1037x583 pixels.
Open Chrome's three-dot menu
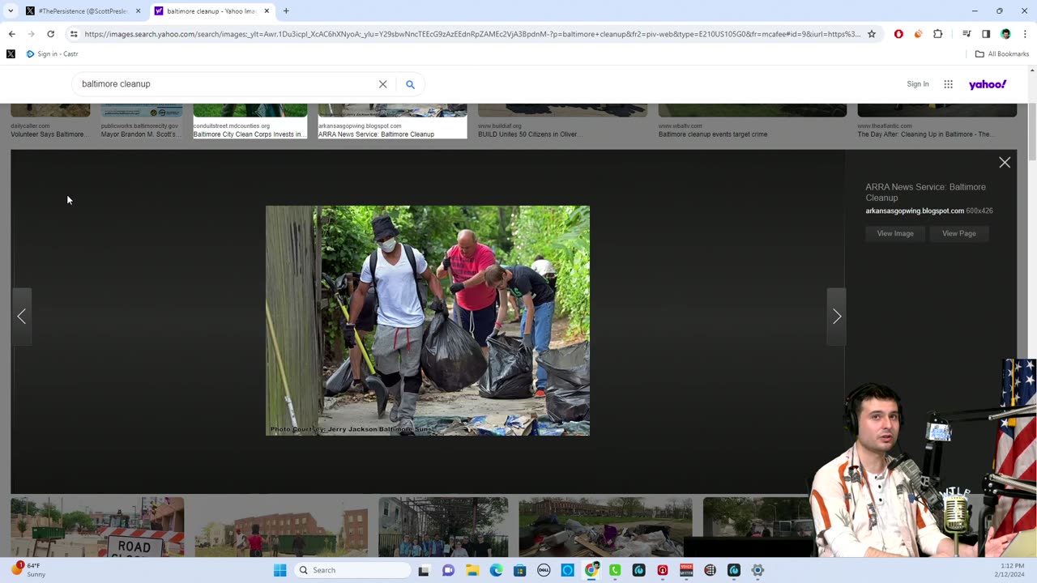[1025, 34]
